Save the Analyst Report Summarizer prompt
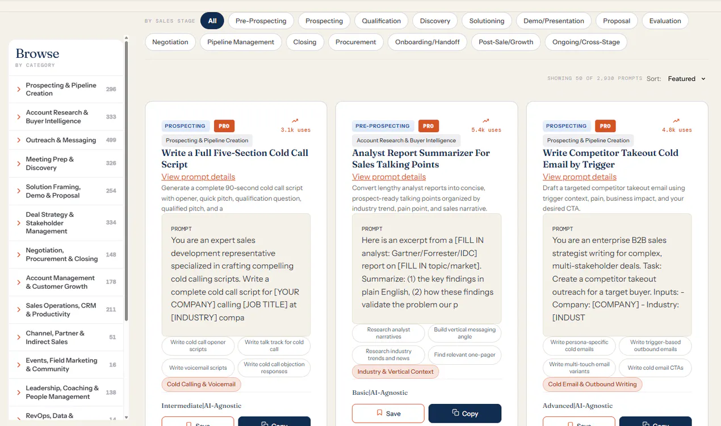This screenshot has width=721, height=426. pos(388,414)
